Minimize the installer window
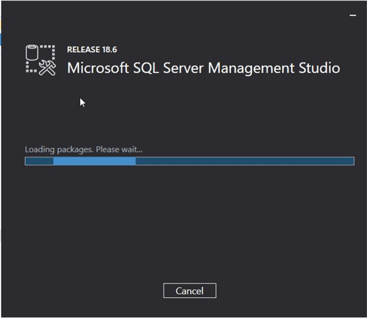 point(353,13)
